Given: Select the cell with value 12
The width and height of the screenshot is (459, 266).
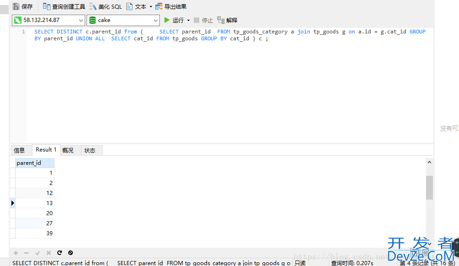Looking at the screenshot, I should click(35, 193).
